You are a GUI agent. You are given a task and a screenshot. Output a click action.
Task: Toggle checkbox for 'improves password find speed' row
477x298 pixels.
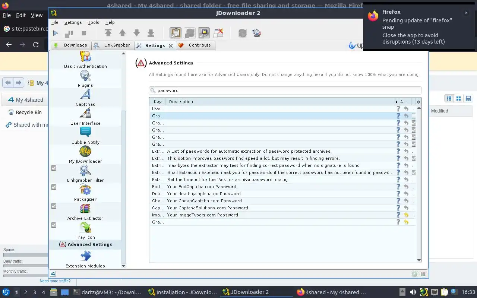pyautogui.click(x=414, y=158)
